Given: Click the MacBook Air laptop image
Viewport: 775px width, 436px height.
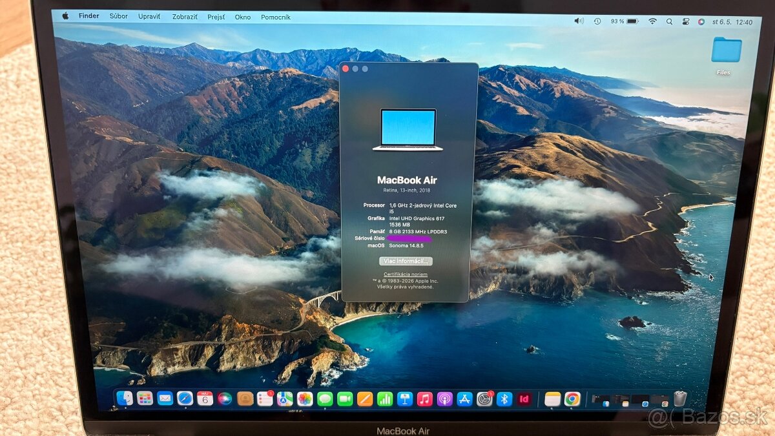Looking at the screenshot, I should coord(408,130).
